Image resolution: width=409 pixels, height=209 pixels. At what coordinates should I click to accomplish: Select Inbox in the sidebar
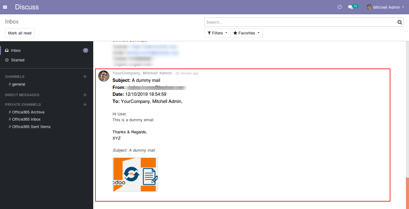[16, 50]
